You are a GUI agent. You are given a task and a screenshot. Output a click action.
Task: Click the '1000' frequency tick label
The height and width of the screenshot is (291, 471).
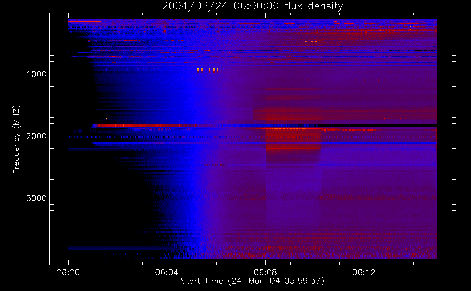pos(36,74)
